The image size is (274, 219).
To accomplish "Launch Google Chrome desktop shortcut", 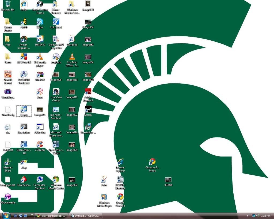I will 120,197.
